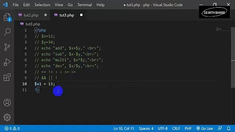
Task: Click the comparison operators comment line
Action: (55, 72)
